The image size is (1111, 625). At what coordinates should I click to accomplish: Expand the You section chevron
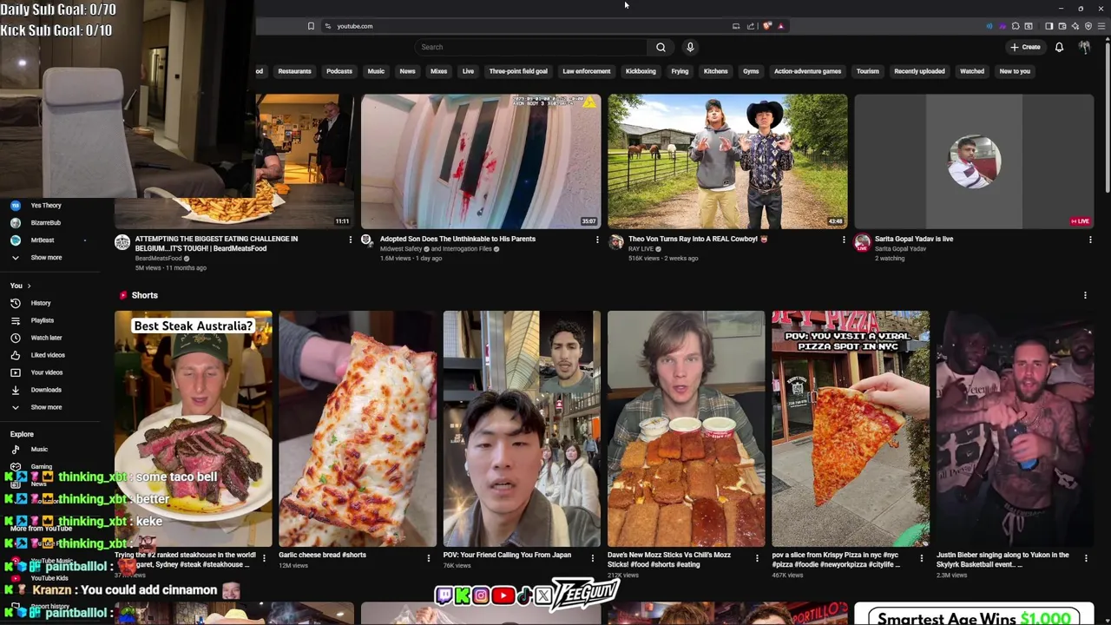(29, 286)
